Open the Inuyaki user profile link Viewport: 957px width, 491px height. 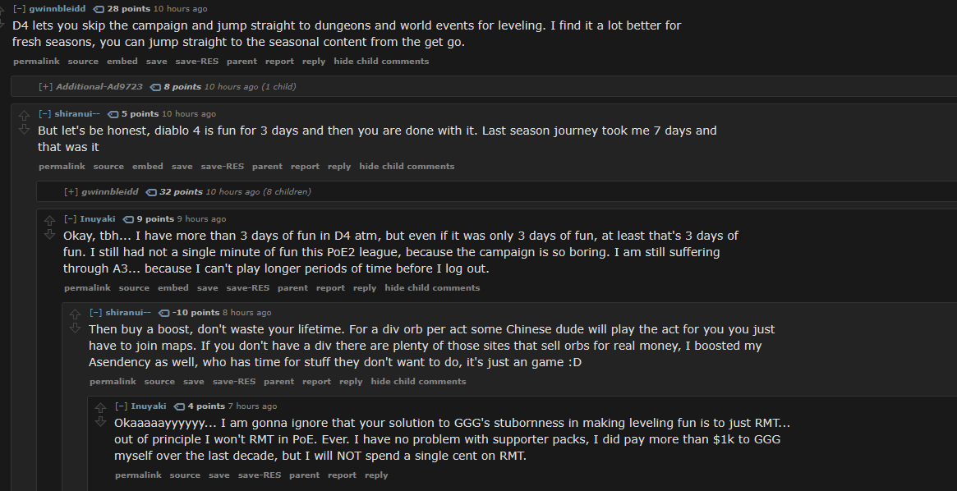tap(98, 219)
